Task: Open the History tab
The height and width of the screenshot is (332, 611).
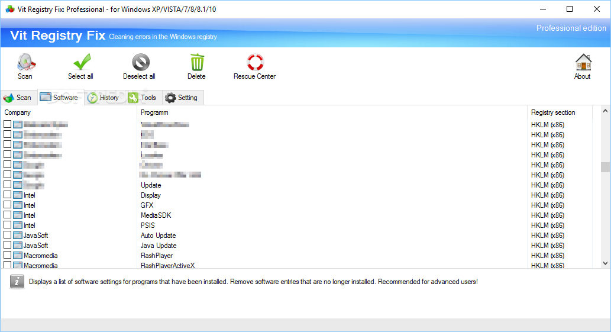Action: point(104,98)
